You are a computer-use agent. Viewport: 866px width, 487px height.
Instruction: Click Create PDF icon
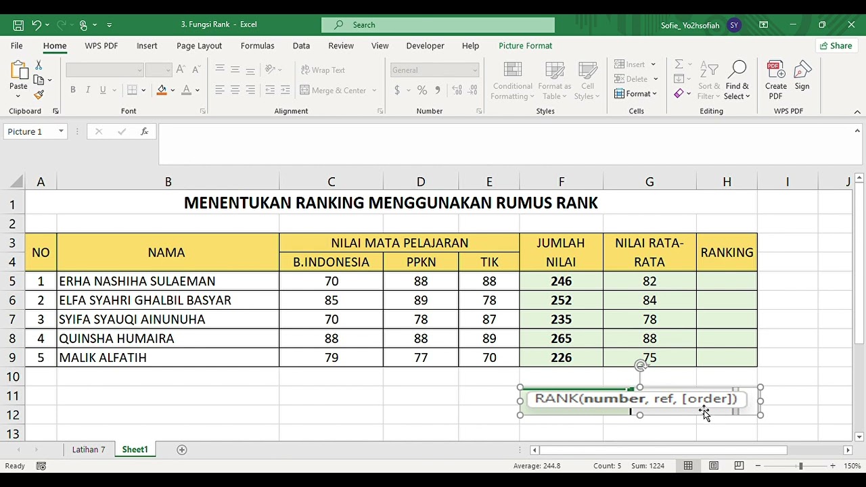[775, 80]
